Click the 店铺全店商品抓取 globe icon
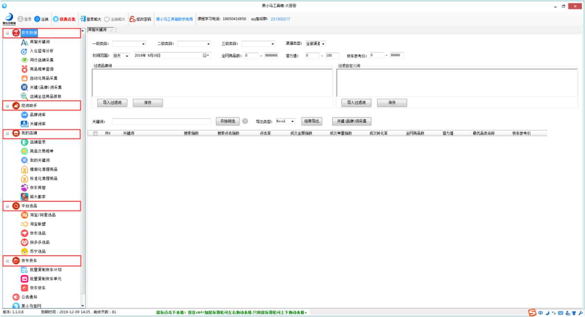The height and width of the screenshot is (317, 585). click(x=24, y=96)
